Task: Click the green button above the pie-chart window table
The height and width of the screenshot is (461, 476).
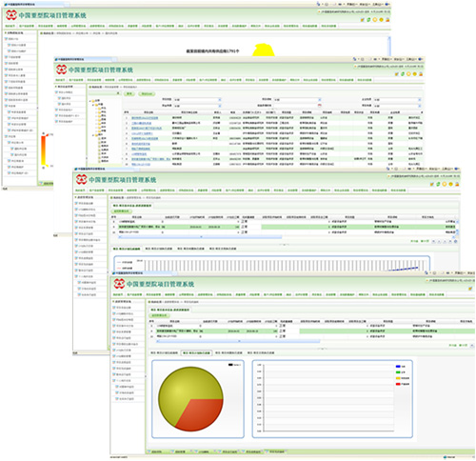Action: point(159,315)
